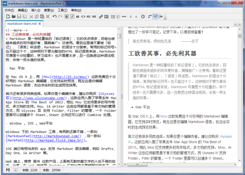Image resolution: width=245 pixels, height=175 pixels.
Task: Click the preview vertical scrollbar thumb
Action: [239, 36]
